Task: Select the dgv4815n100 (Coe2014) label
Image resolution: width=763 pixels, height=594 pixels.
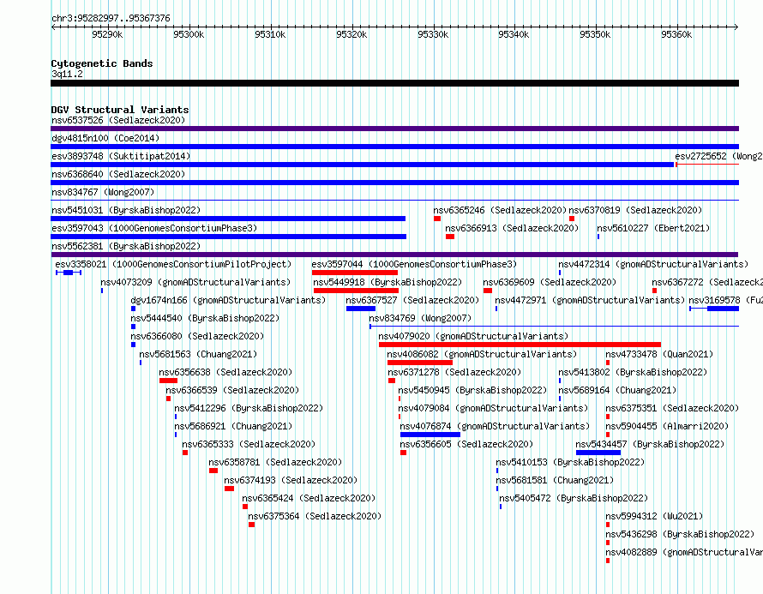Action: [x=105, y=138]
